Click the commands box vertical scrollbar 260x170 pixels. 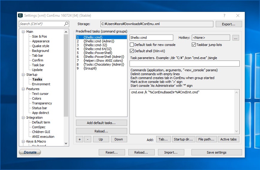tap(237, 112)
